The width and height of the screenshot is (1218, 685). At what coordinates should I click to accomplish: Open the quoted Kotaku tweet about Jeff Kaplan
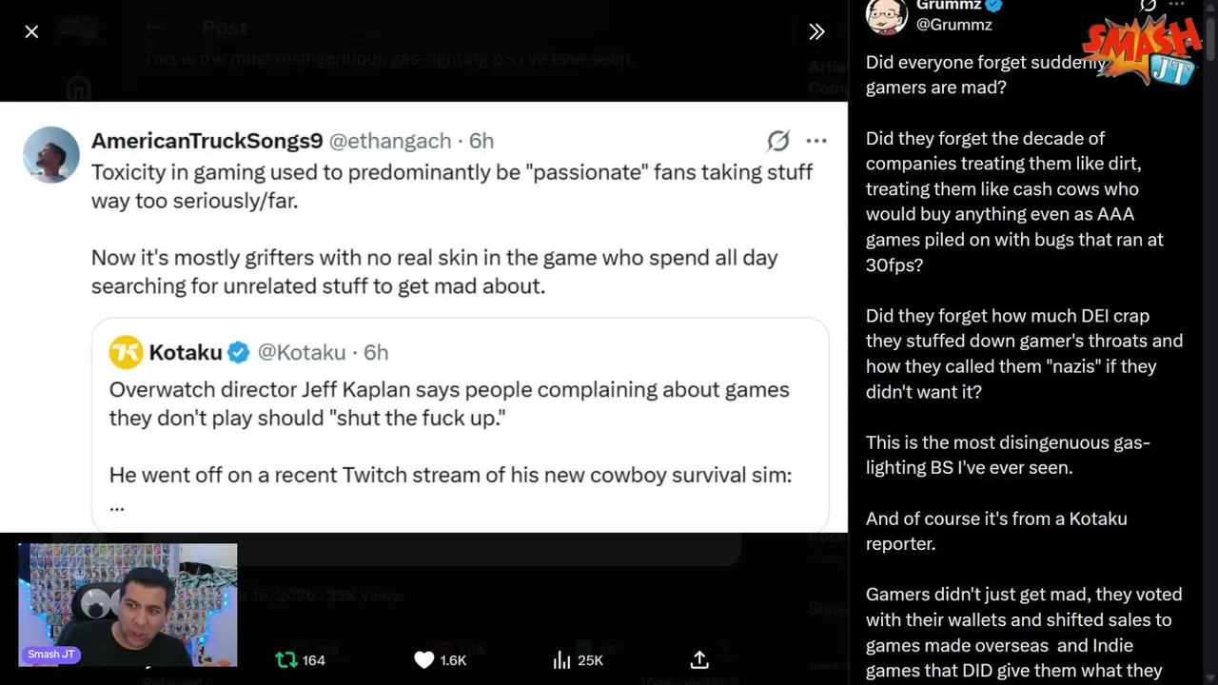460,433
